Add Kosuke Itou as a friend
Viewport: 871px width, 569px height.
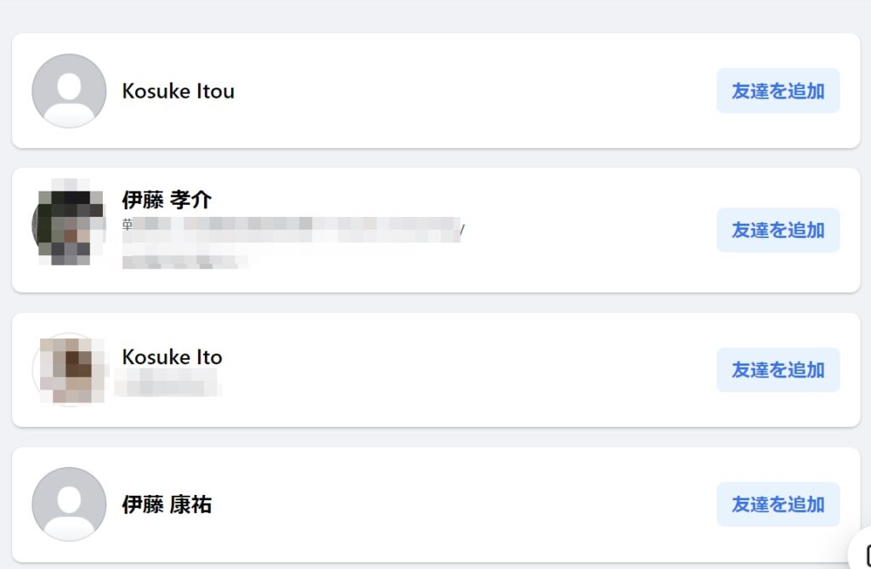click(777, 91)
